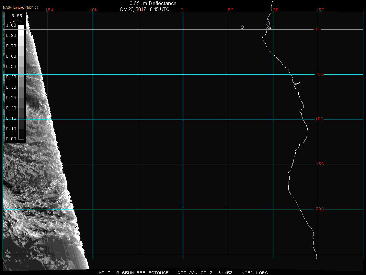The width and height of the screenshot is (366, 275).
Task: Click the 15E longitude label
Action: (320, 10)
